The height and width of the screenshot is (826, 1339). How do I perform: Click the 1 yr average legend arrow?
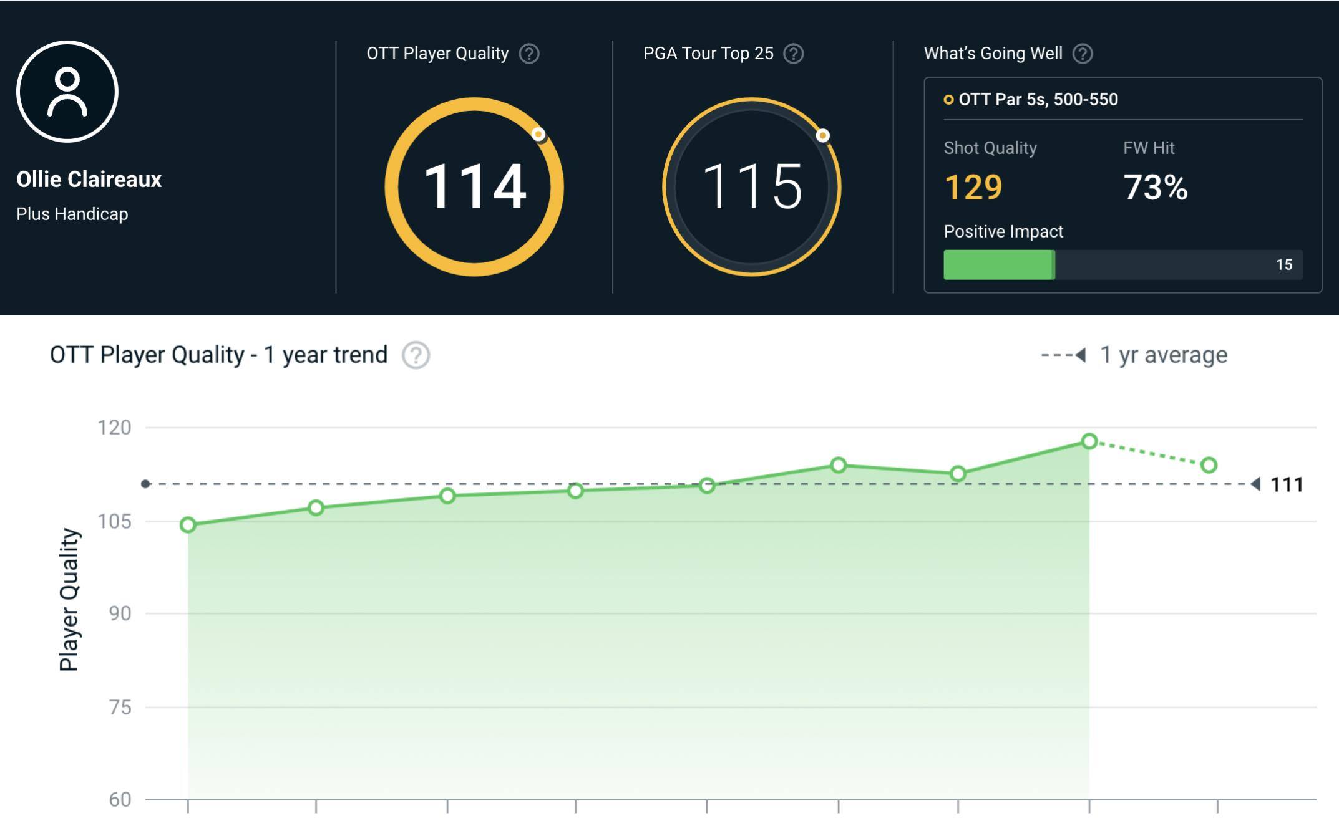1080,355
